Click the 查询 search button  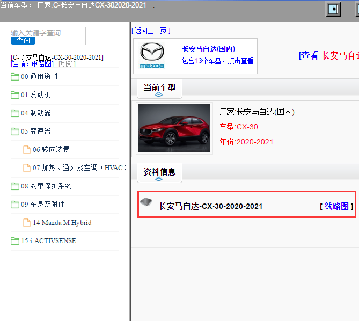23,40
